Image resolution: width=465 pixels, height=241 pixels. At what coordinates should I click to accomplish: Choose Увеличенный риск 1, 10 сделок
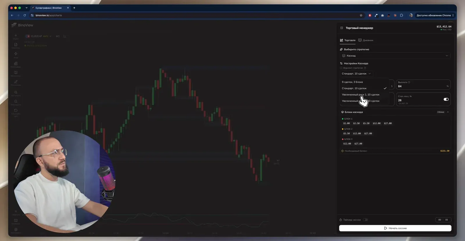(x=364, y=95)
